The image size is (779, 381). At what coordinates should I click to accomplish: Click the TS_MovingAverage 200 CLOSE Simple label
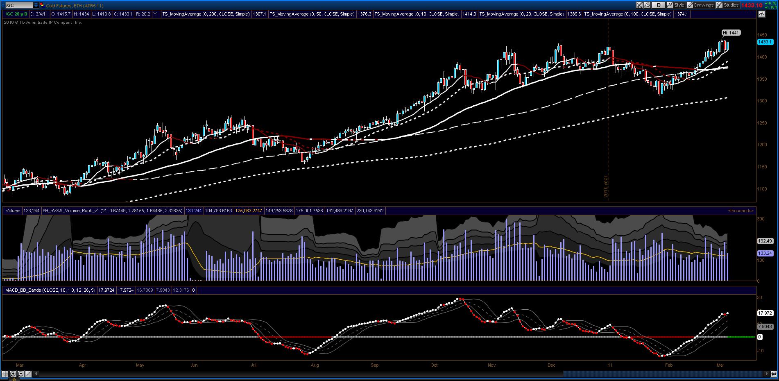click(206, 14)
